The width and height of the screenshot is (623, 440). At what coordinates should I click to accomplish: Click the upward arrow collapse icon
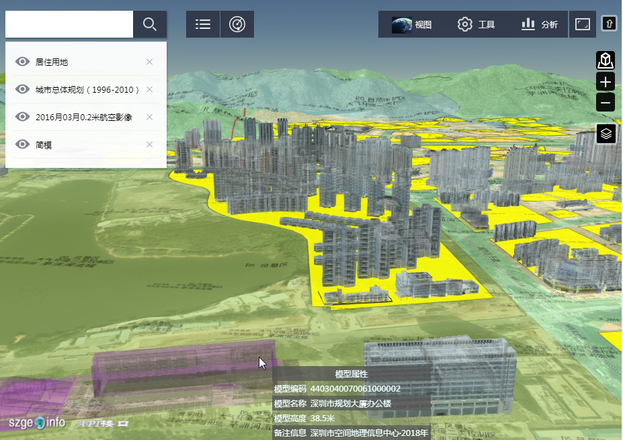click(x=609, y=24)
